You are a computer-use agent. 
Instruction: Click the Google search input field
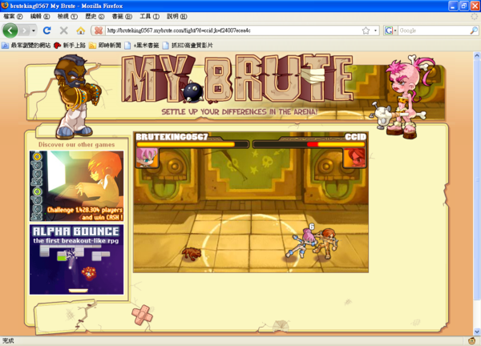click(434, 30)
